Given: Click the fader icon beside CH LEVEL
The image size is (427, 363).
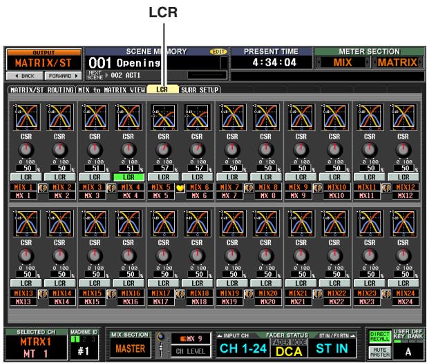Looking at the screenshot, I should 161,350.
